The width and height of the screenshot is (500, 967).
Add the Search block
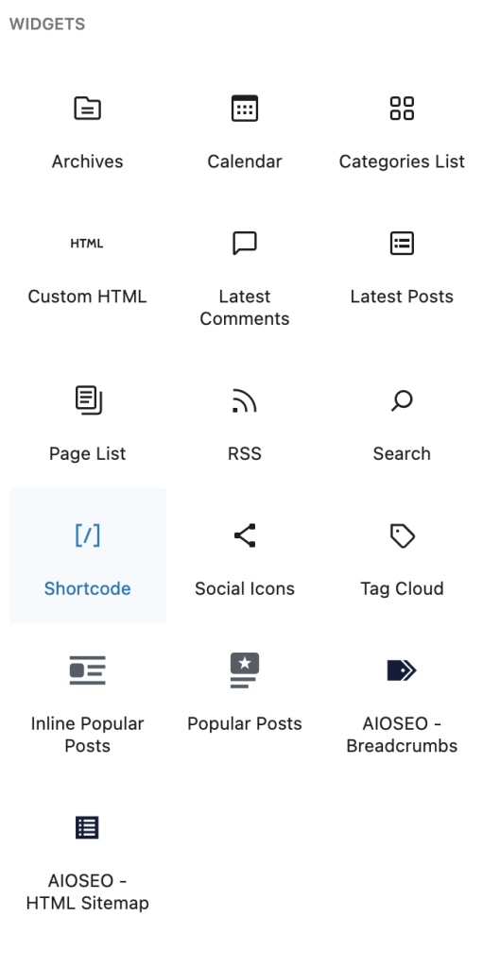point(402,420)
